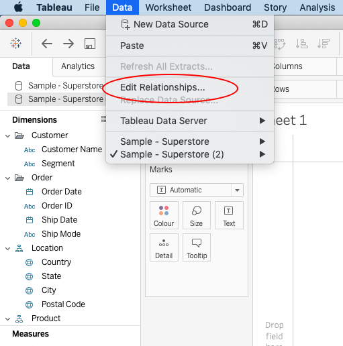This screenshot has height=346, width=343.
Task: Open the File menu
Action: pos(92,7)
